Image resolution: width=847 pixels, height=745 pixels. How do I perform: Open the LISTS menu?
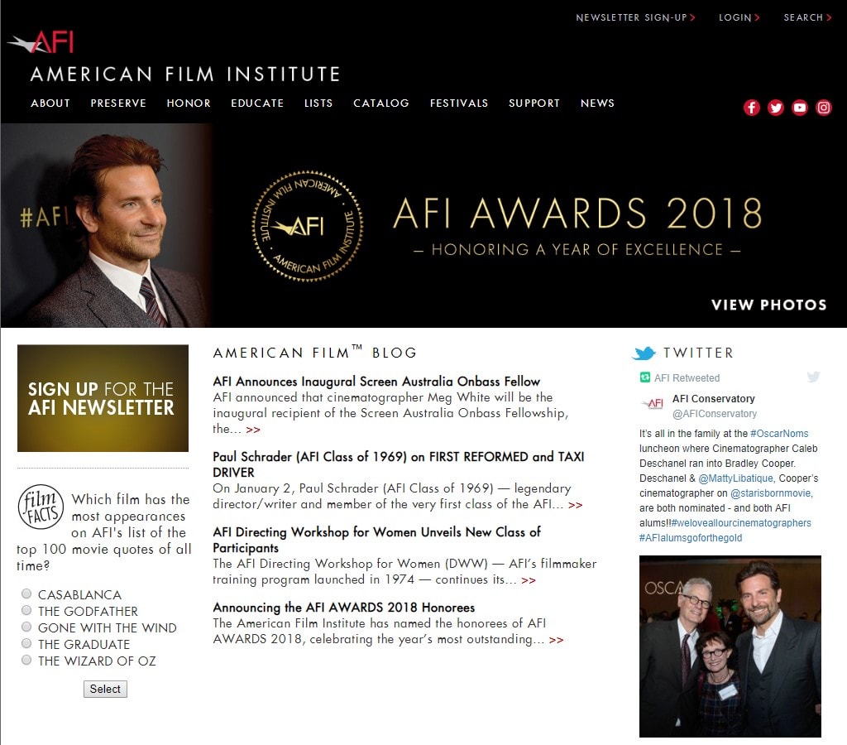click(318, 103)
